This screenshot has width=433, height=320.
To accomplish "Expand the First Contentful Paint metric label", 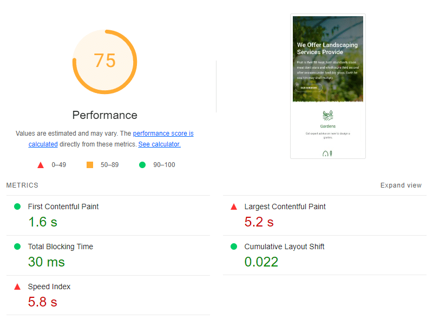I will coord(63,206).
